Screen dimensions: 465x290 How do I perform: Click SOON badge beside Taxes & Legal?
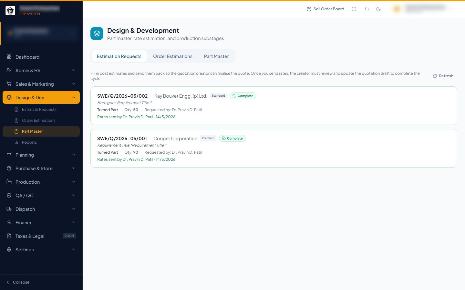(x=69, y=236)
